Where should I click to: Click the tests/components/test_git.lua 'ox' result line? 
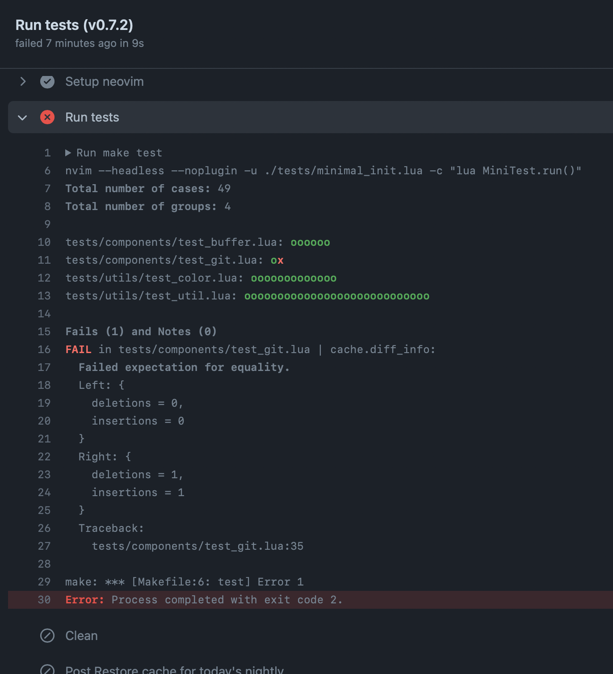point(174,260)
